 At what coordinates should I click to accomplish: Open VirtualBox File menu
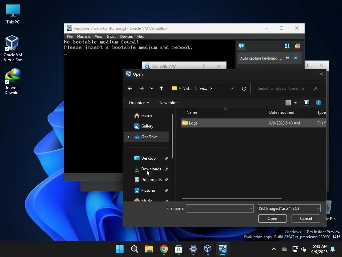coord(70,36)
